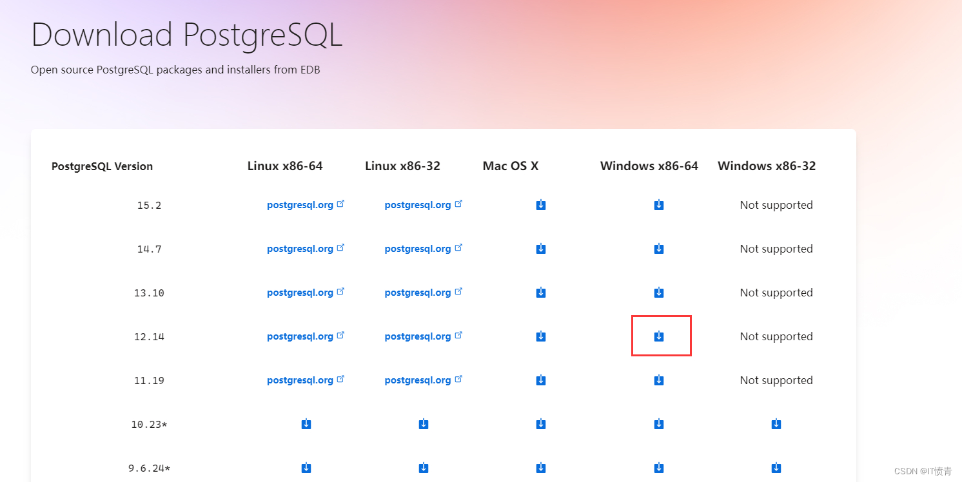962x482 pixels.
Task: Download PostgreSQL 10.23 for Mac OS X
Action: pos(541,424)
